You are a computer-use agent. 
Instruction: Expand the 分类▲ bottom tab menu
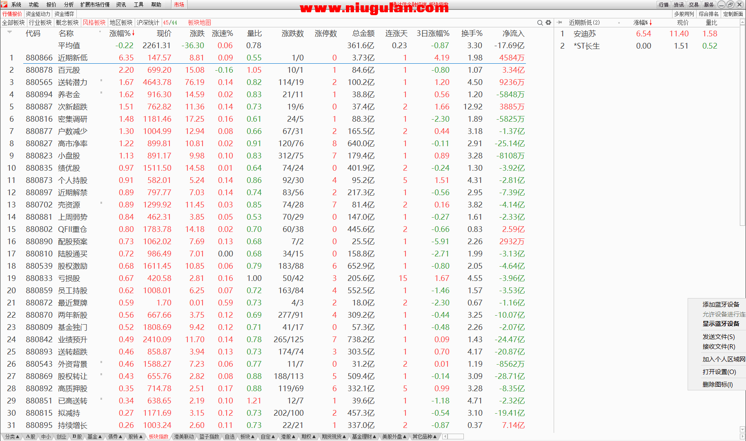[x=12, y=437]
